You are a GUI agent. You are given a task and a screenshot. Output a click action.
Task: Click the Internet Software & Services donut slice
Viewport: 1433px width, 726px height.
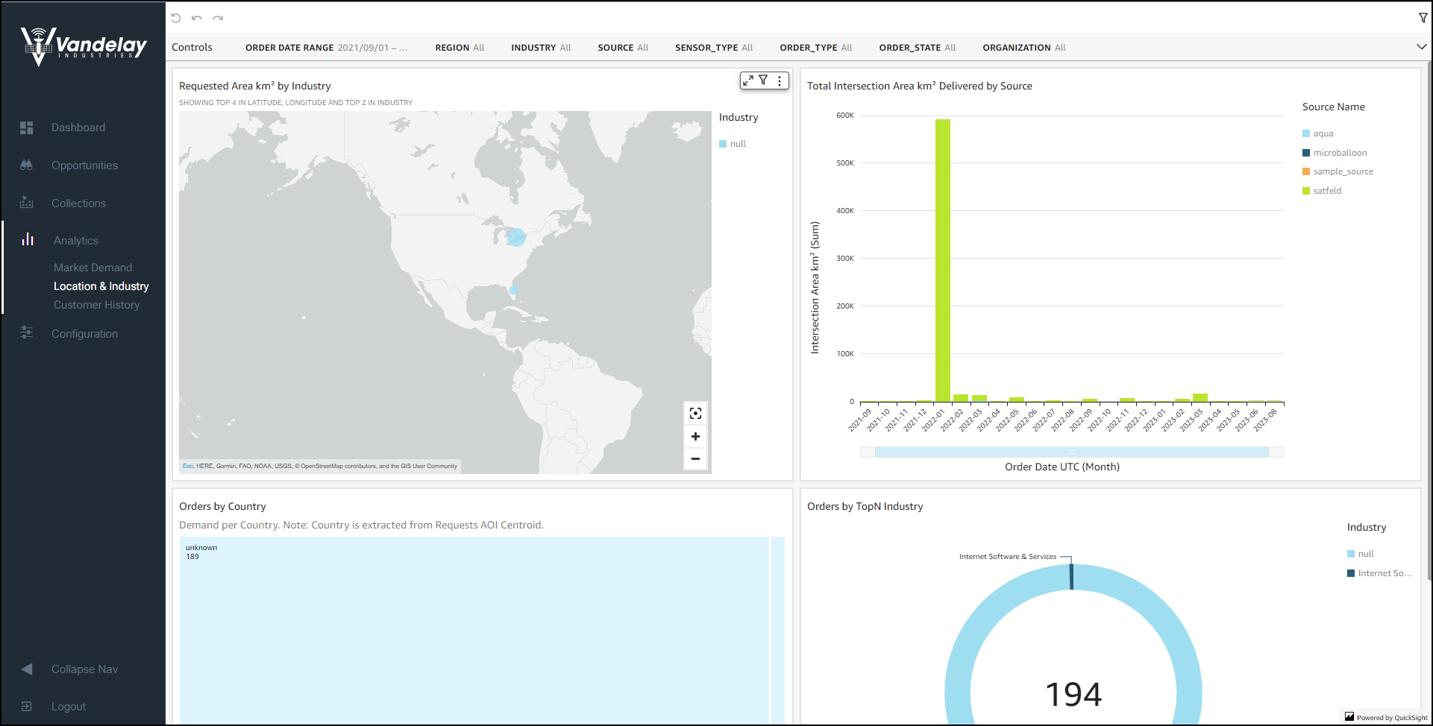[1072, 577]
